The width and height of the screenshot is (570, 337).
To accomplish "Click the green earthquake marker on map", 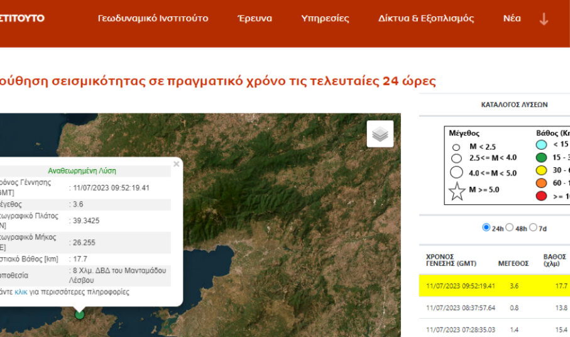I will click(79, 314).
